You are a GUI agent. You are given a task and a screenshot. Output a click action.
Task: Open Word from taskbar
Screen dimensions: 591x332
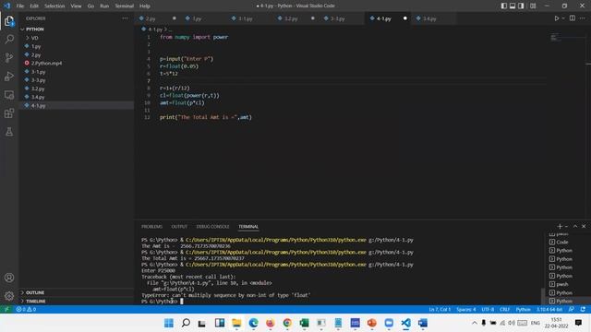pos(423,323)
